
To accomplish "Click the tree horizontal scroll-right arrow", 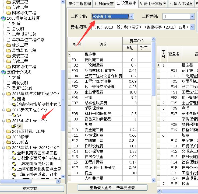I will click(x=58, y=181).
